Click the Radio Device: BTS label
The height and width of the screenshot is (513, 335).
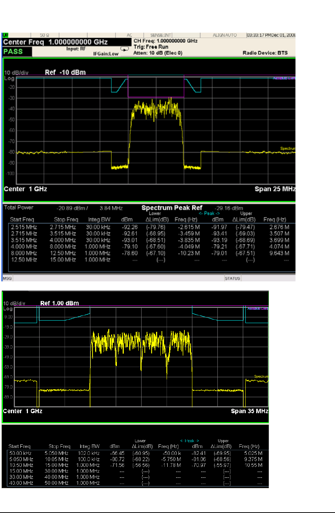(265, 53)
